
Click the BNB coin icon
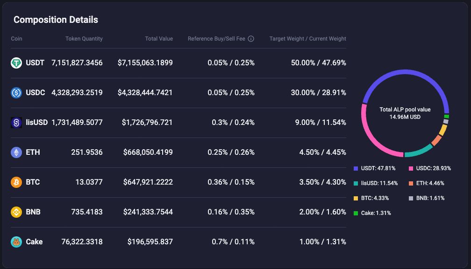coord(16,212)
